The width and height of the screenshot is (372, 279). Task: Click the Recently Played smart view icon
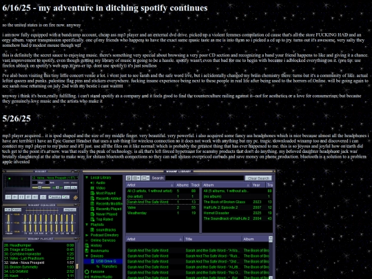click(x=92, y=209)
